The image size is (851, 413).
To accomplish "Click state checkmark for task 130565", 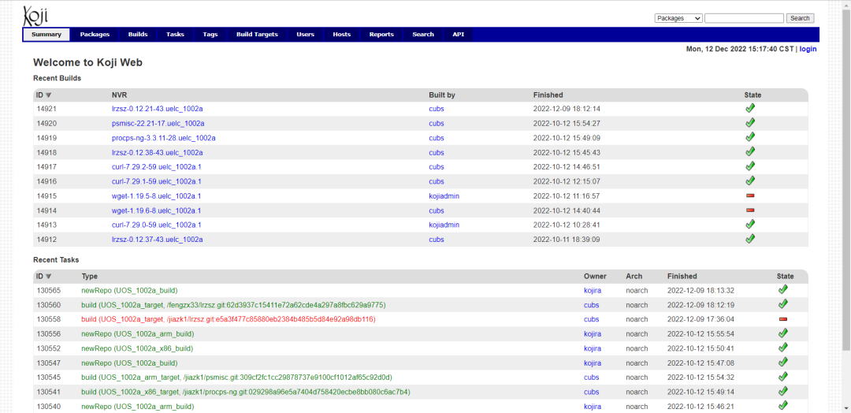I will (782, 290).
